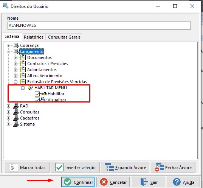Click the Sistema tree node computer icon

15,124
